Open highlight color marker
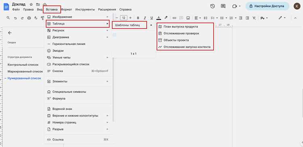Viewport: 303px width, 147px height. [x=166, y=18]
